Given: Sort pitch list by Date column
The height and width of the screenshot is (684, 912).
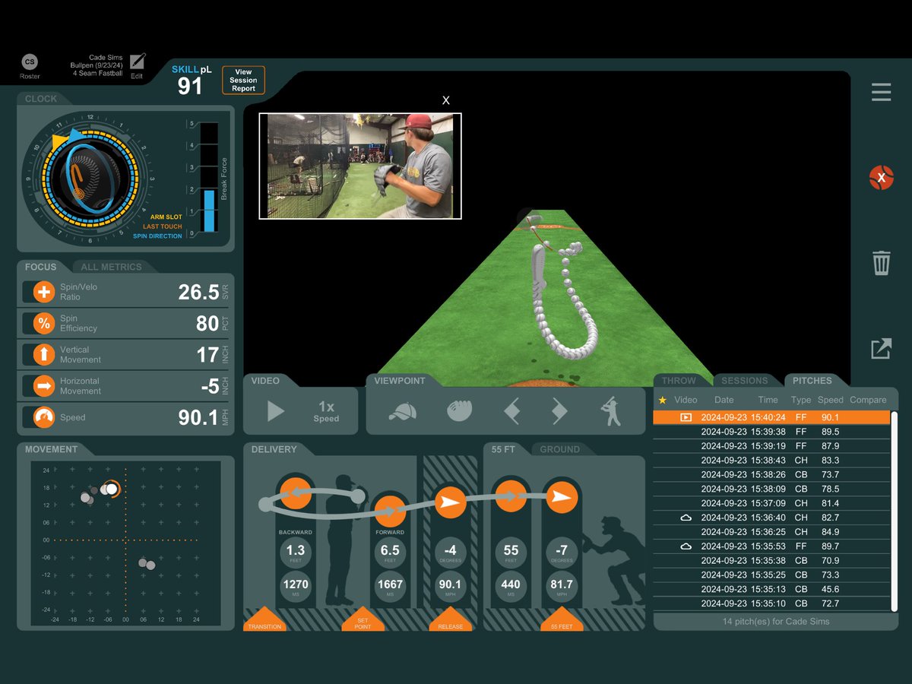Looking at the screenshot, I should pos(724,400).
